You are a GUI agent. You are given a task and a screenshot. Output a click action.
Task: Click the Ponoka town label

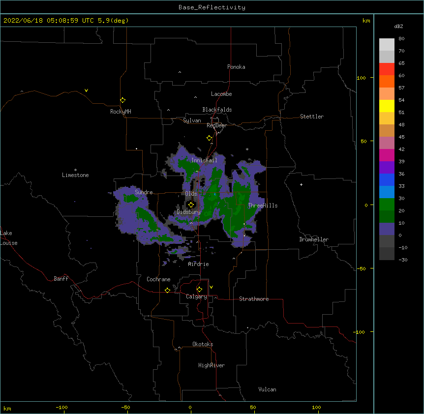tap(236, 67)
